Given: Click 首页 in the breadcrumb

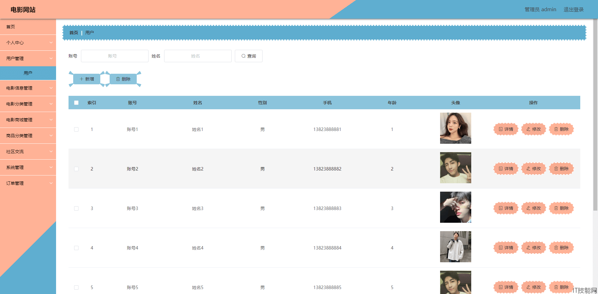Looking at the screenshot, I should click(74, 33).
